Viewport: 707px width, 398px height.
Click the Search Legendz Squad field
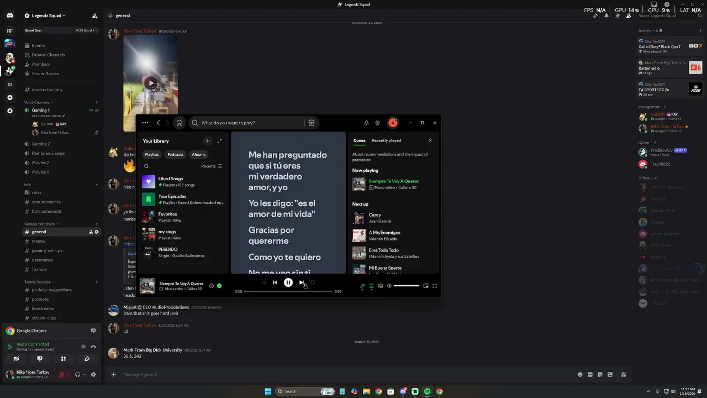click(670, 15)
